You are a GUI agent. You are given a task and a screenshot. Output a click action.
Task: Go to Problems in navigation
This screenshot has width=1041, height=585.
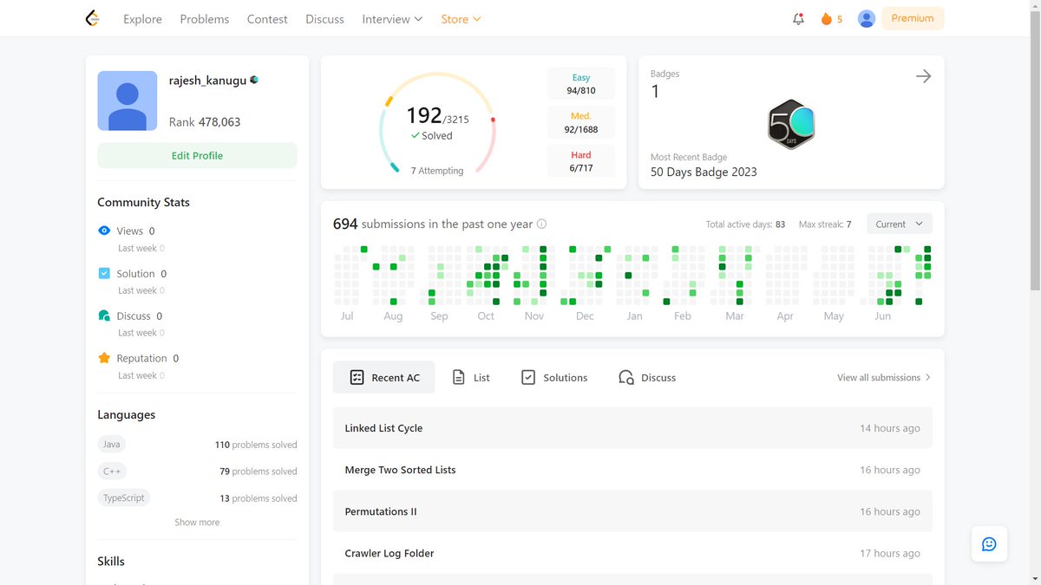click(x=205, y=19)
